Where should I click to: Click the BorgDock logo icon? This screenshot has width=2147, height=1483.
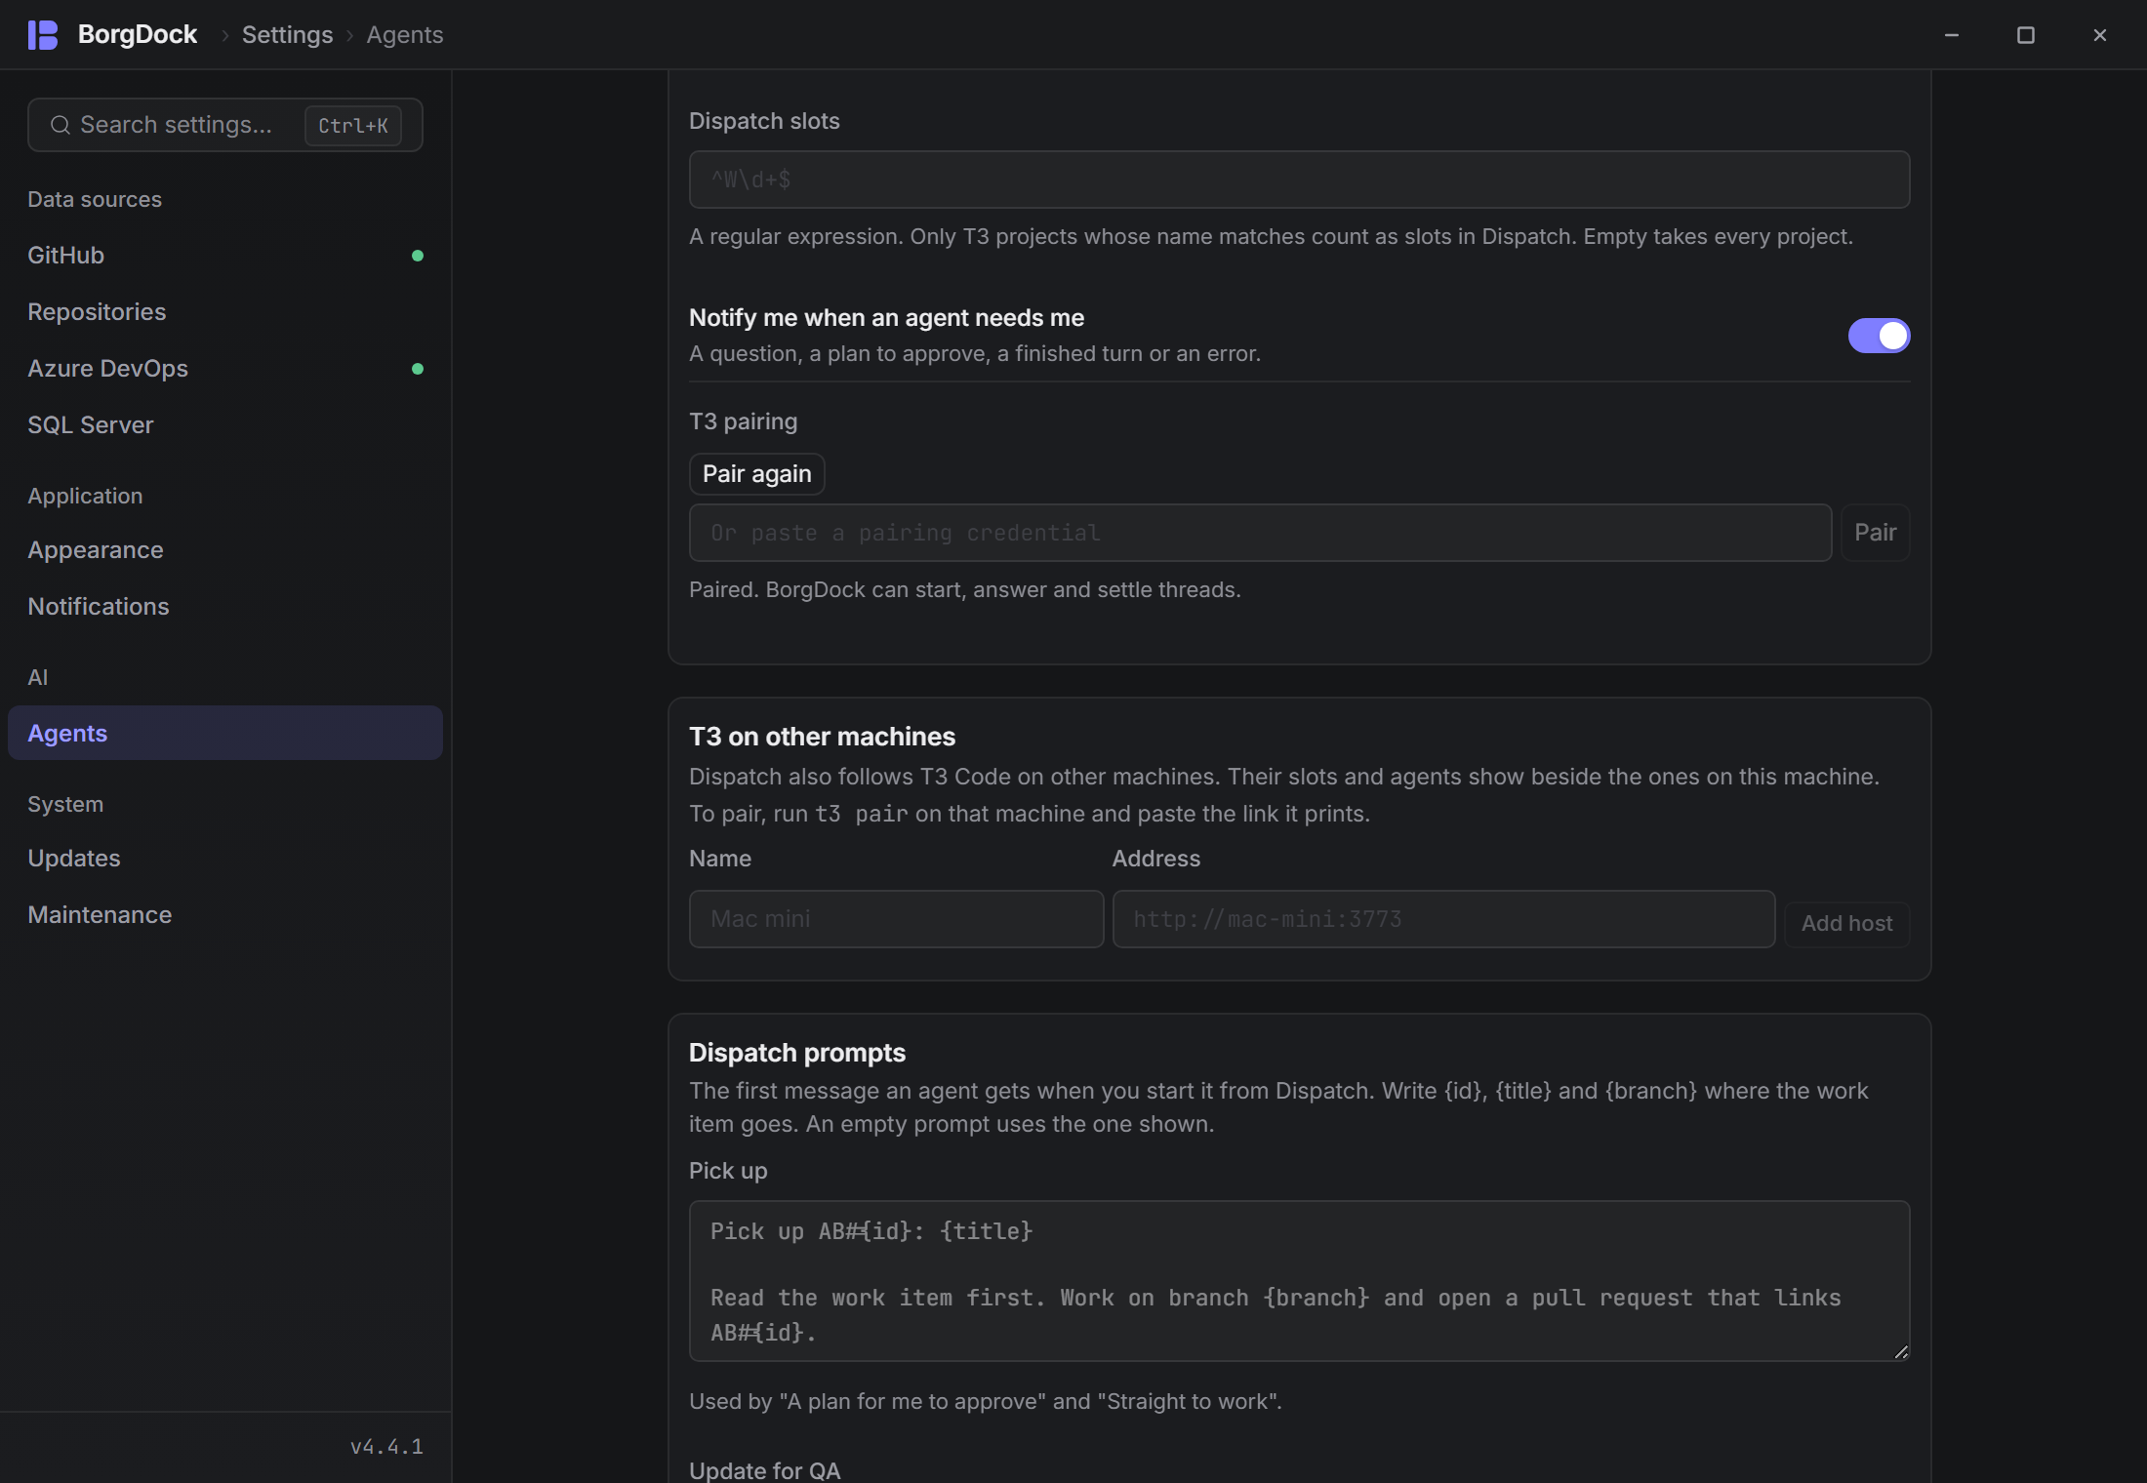coord(43,35)
